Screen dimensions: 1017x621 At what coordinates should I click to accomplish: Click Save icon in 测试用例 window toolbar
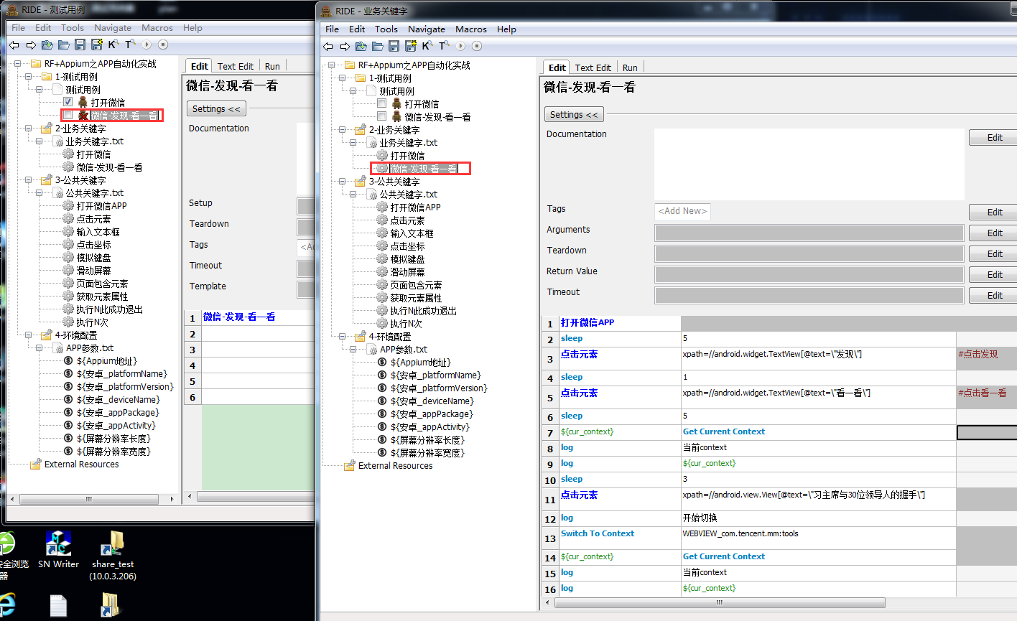point(80,45)
